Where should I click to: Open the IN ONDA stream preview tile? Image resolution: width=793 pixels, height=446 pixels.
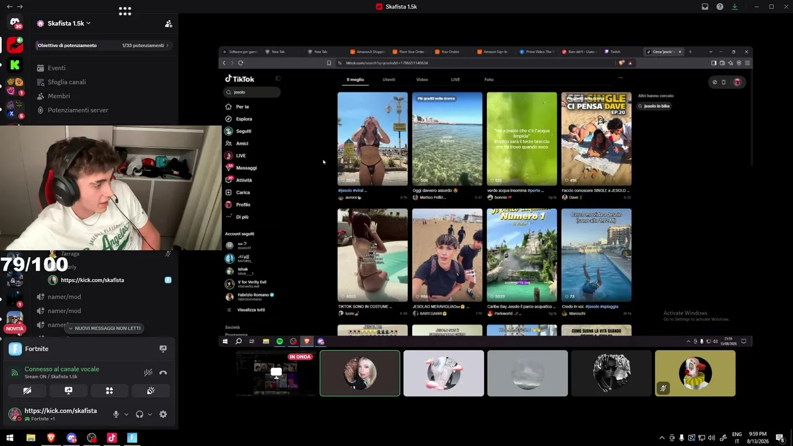pos(276,373)
